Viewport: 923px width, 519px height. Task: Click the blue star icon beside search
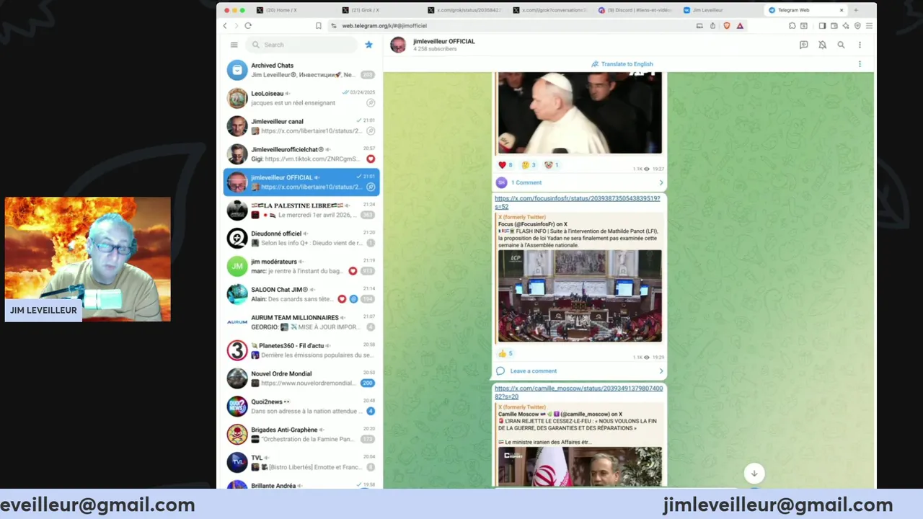tap(368, 45)
